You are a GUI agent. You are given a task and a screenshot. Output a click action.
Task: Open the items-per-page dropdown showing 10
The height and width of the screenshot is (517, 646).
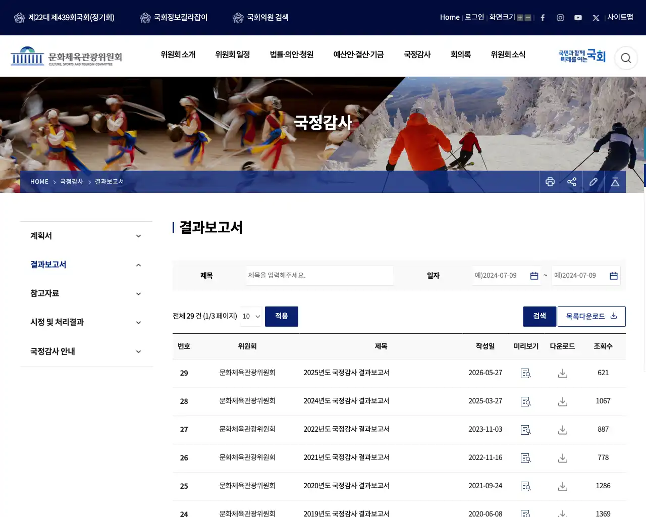tap(251, 316)
